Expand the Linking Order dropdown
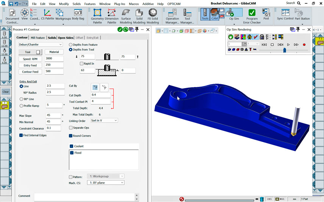Image resolution: width=324 pixels, height=202 pixels. [x=104, y=121]
